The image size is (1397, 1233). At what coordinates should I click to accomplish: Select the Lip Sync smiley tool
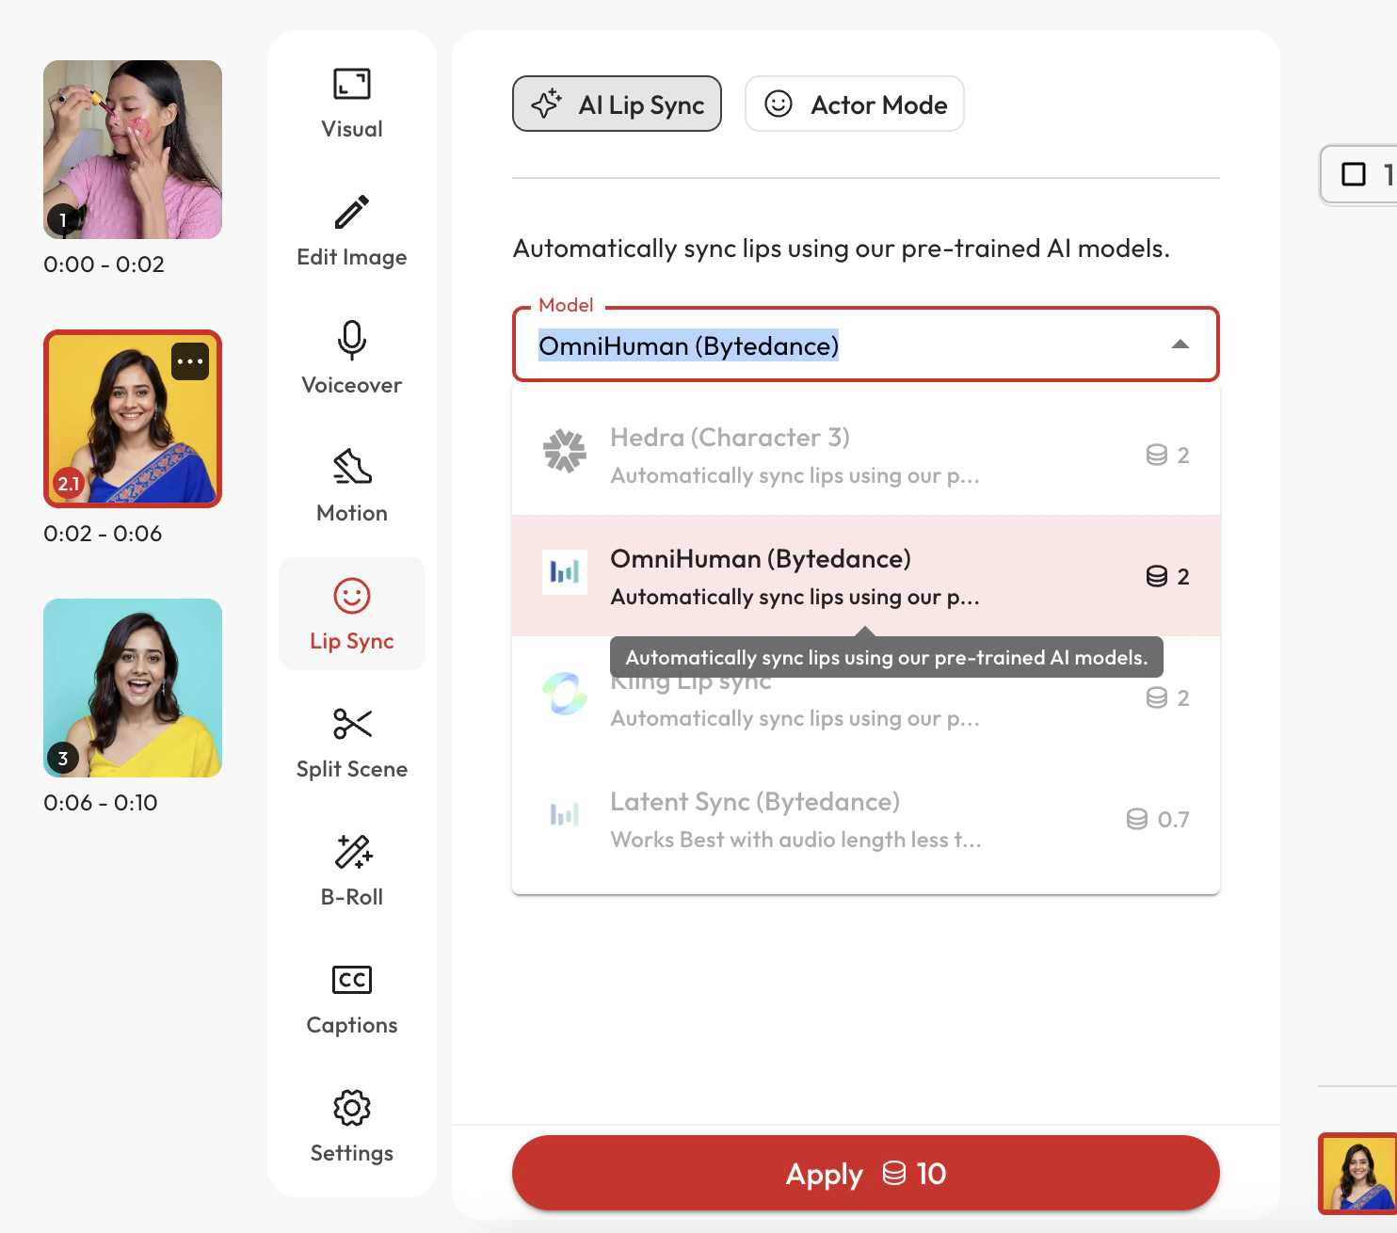click(x=352, y=596)
